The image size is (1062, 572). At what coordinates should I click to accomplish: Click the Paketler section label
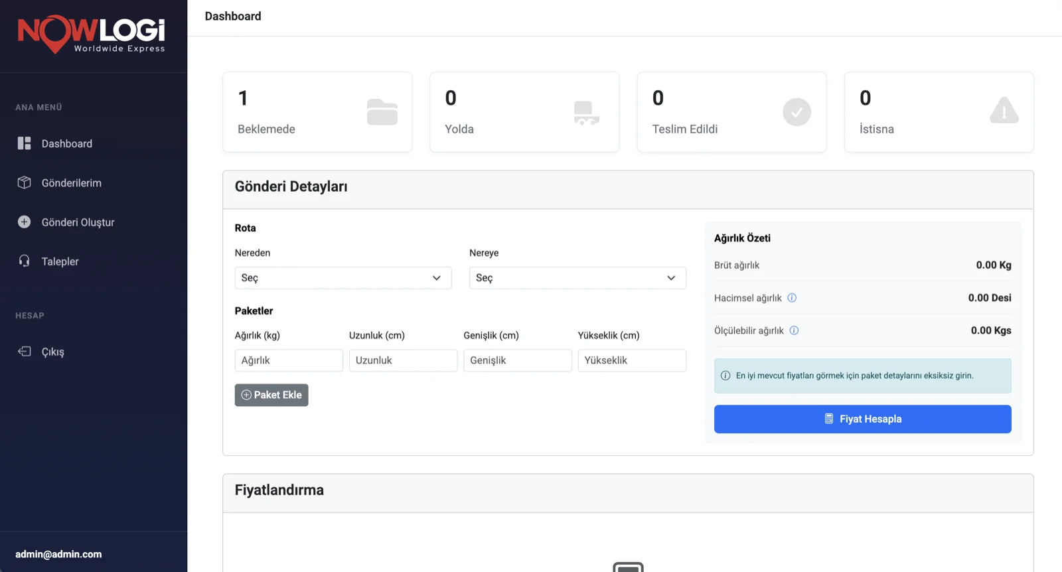(x=254, y=311)
